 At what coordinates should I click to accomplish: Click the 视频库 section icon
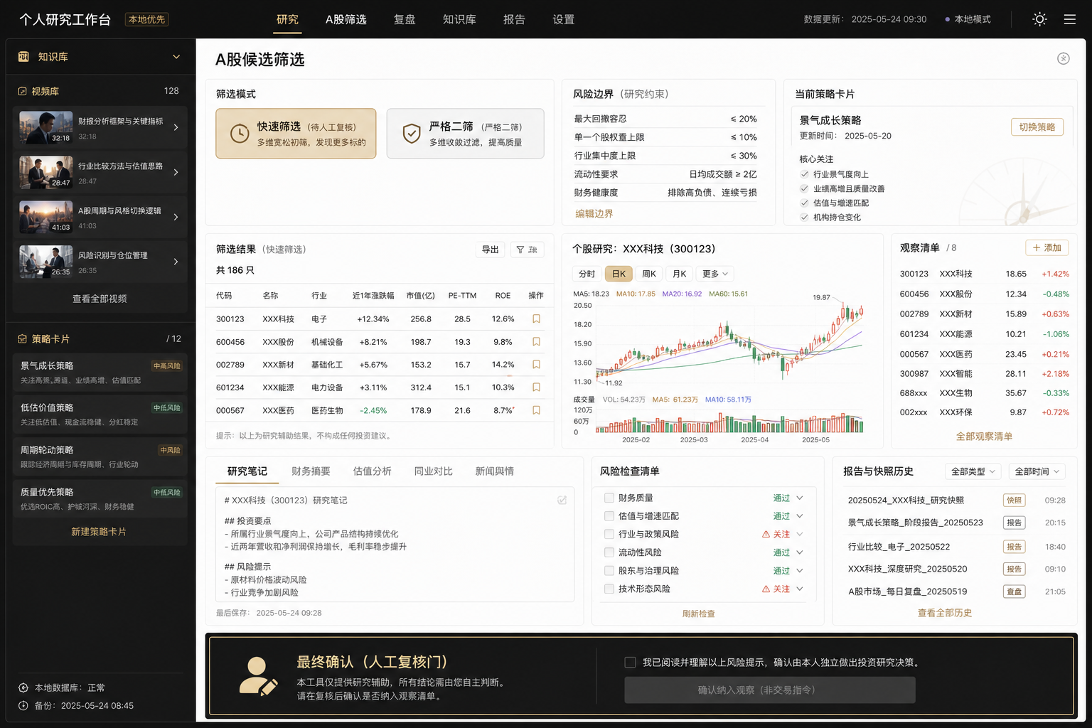pos(22,91)
